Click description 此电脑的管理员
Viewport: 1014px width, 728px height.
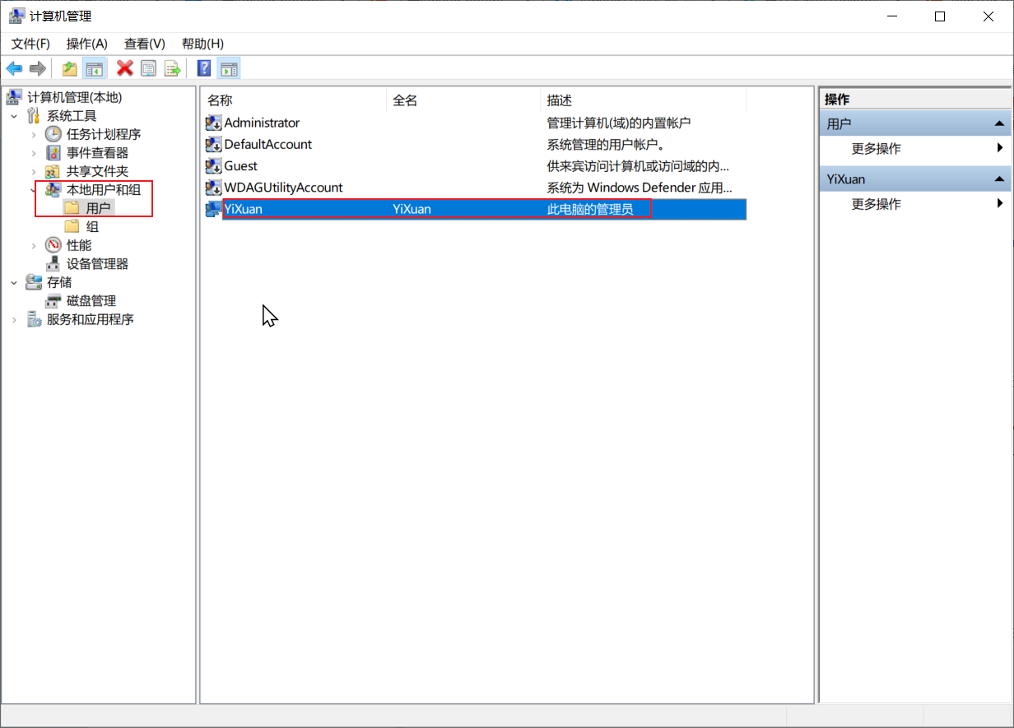point(590,209)
